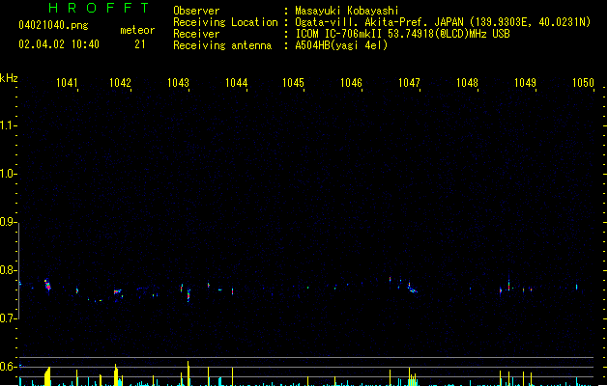Viewport: 608px width, 386px height.
Task: Click the 1044 time axis label
Action: 236,83
